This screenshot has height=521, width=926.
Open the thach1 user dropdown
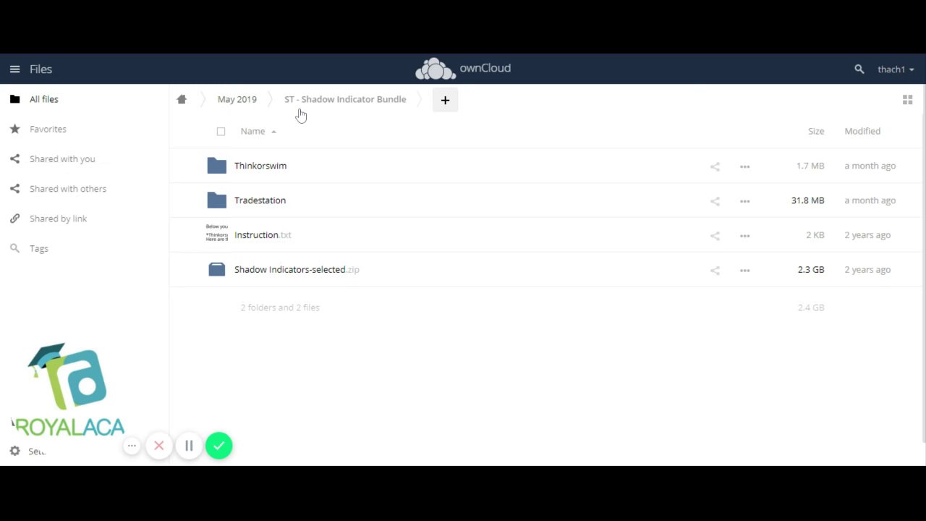[896, 69]
